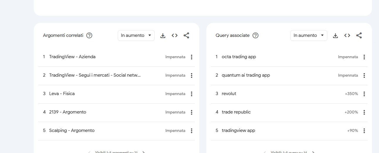Open more options for TradingView - Azienda
Image resolution: width=379 pixels, height=153 pixels.
191,57
